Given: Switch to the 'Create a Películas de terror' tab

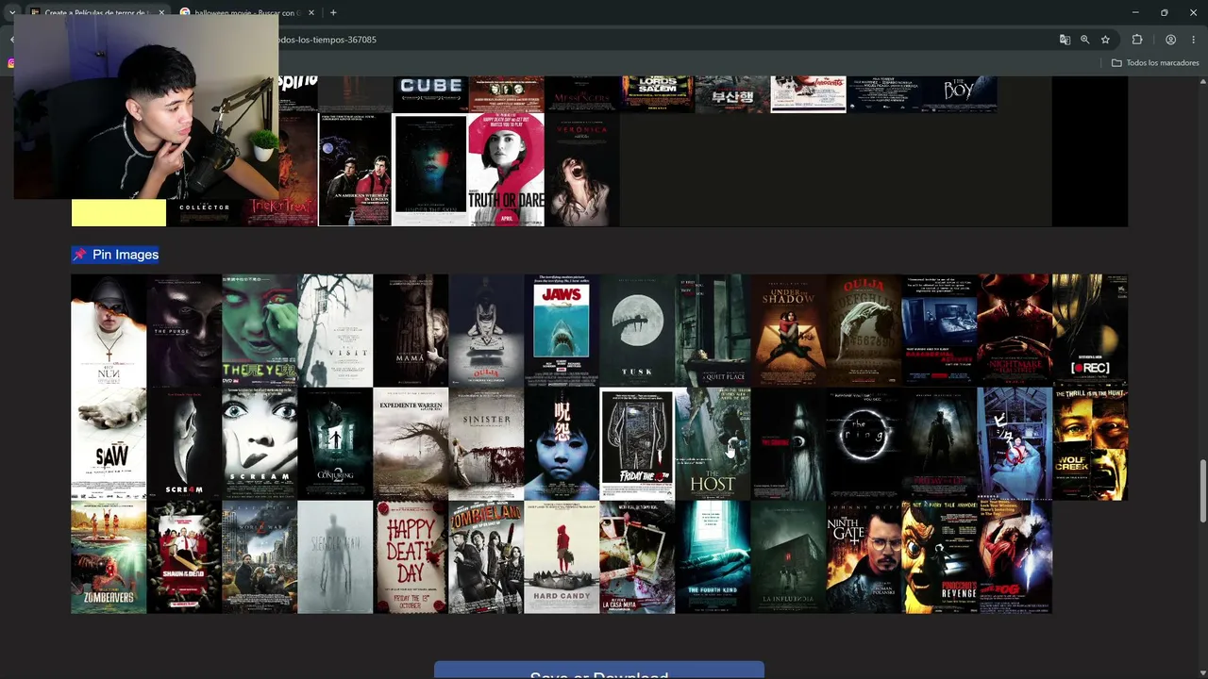Looking at the screenshot, I should (x=96, y=12).
